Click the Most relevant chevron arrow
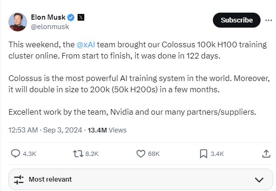 (x=259, y=180)
